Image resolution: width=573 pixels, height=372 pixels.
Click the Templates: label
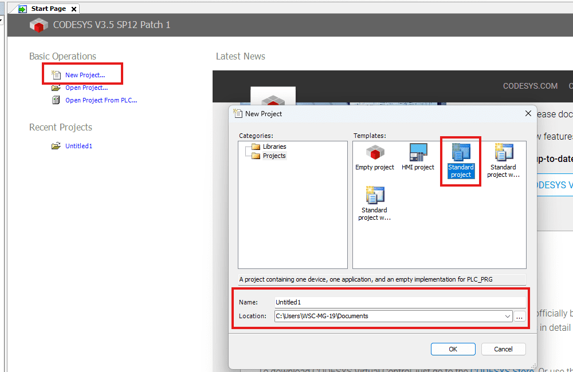(370, 136)
